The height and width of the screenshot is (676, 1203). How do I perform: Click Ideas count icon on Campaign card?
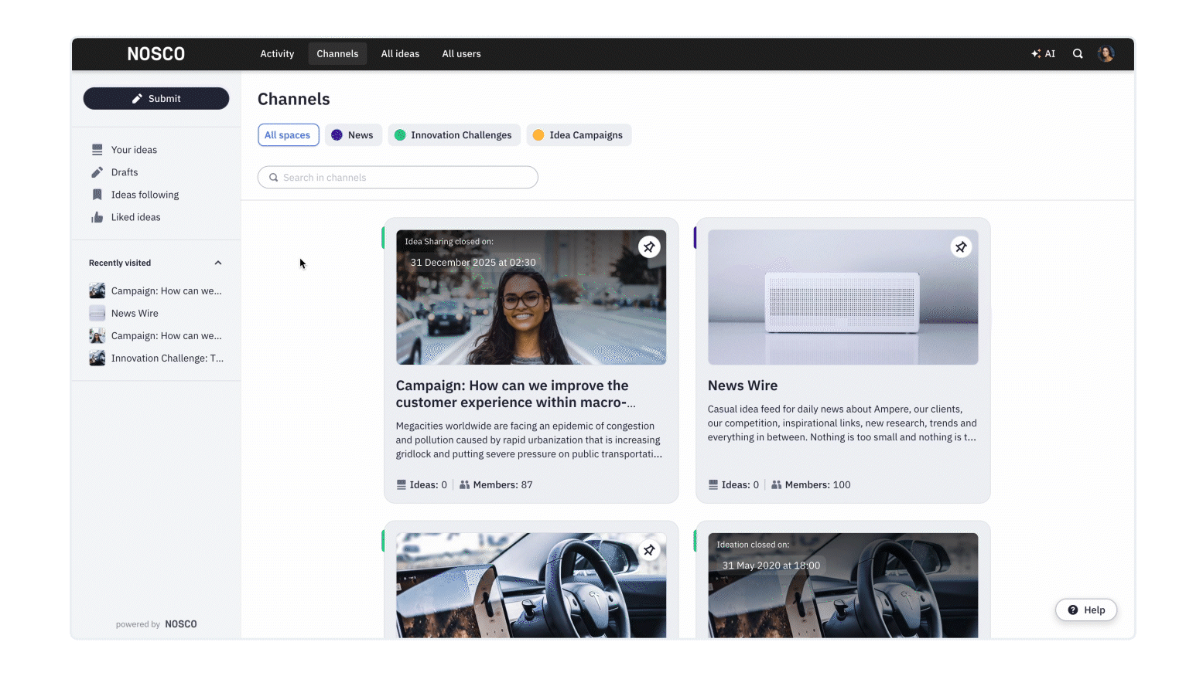[402, 485]
